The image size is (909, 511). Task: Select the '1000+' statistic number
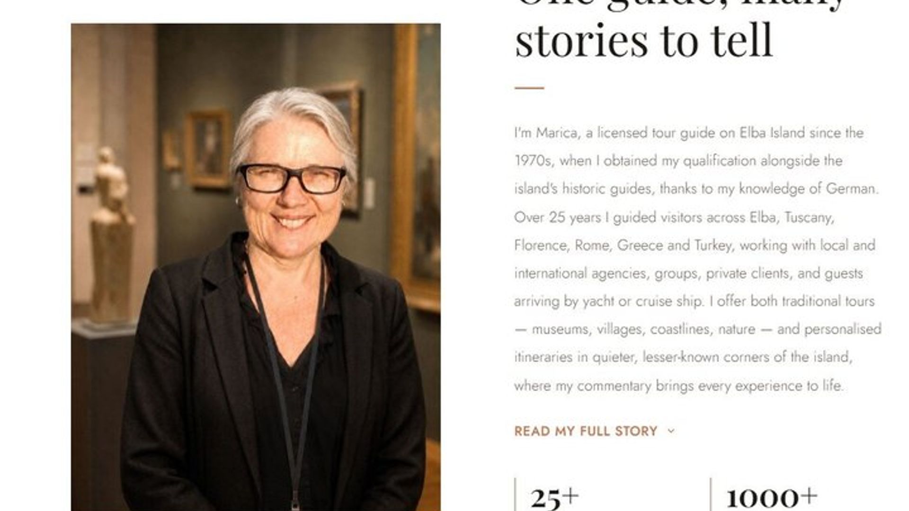[772, 497]
